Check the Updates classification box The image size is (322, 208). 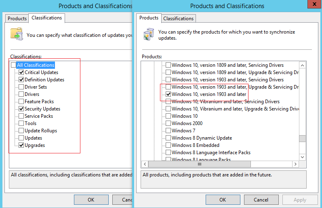click(x=21, y=138)
